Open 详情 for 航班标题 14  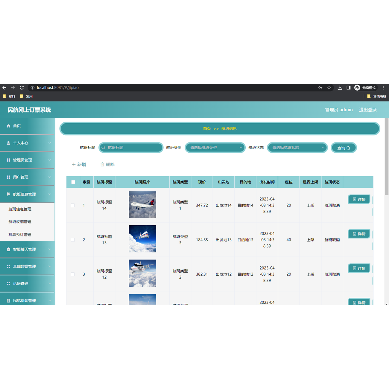coord(359,199)
